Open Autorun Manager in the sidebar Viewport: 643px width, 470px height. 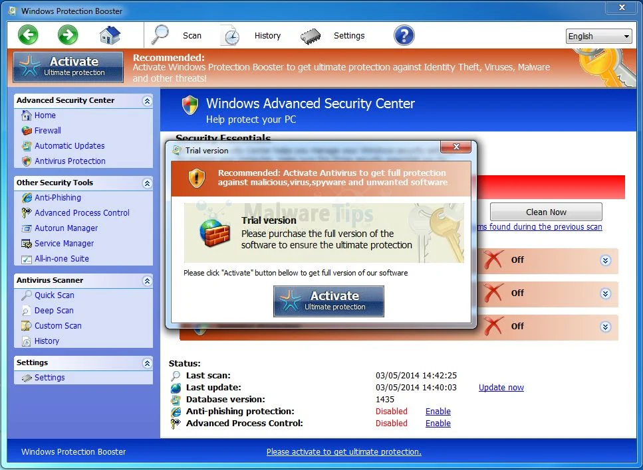click(66, 228)
